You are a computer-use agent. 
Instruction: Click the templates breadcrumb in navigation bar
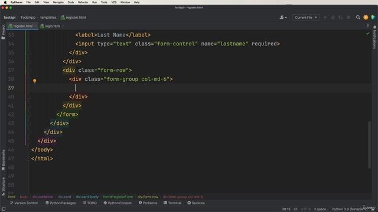coord(48,17)
